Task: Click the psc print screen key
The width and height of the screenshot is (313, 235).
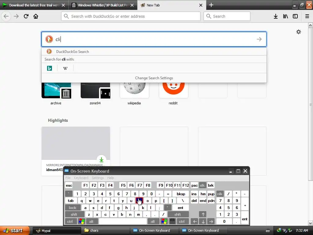Action: pyautogui.click(x=194, y=185)
